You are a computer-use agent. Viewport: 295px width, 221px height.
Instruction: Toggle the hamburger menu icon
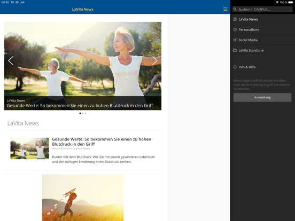pyautogui.click(x=225, y=9)
